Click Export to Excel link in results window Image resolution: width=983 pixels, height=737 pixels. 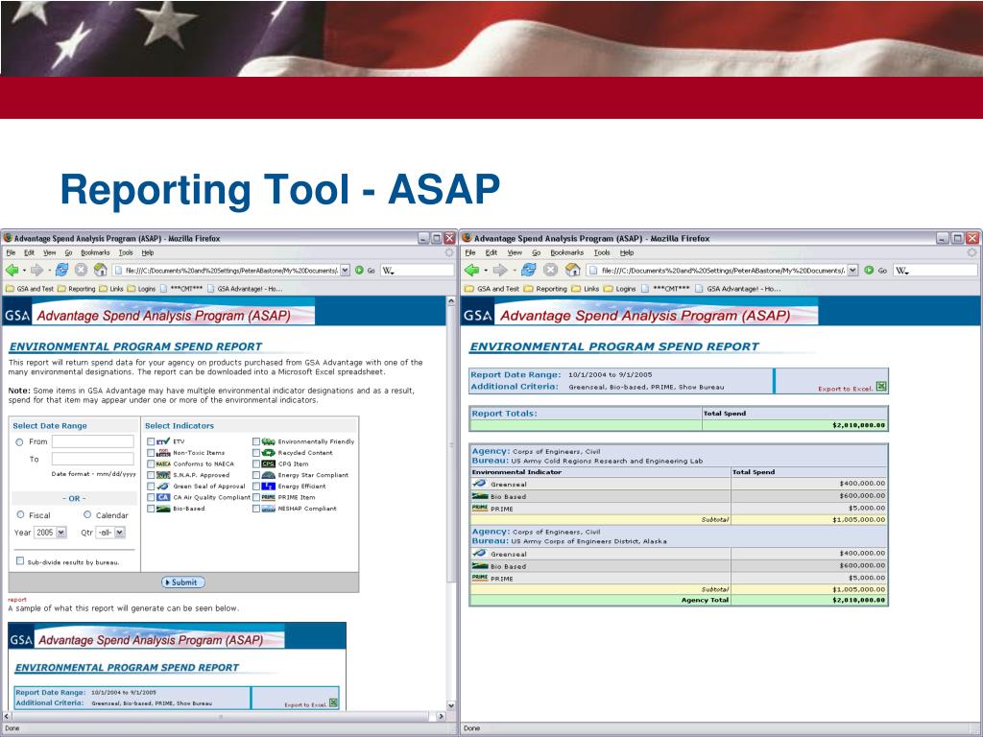click(x=845, y=389)
